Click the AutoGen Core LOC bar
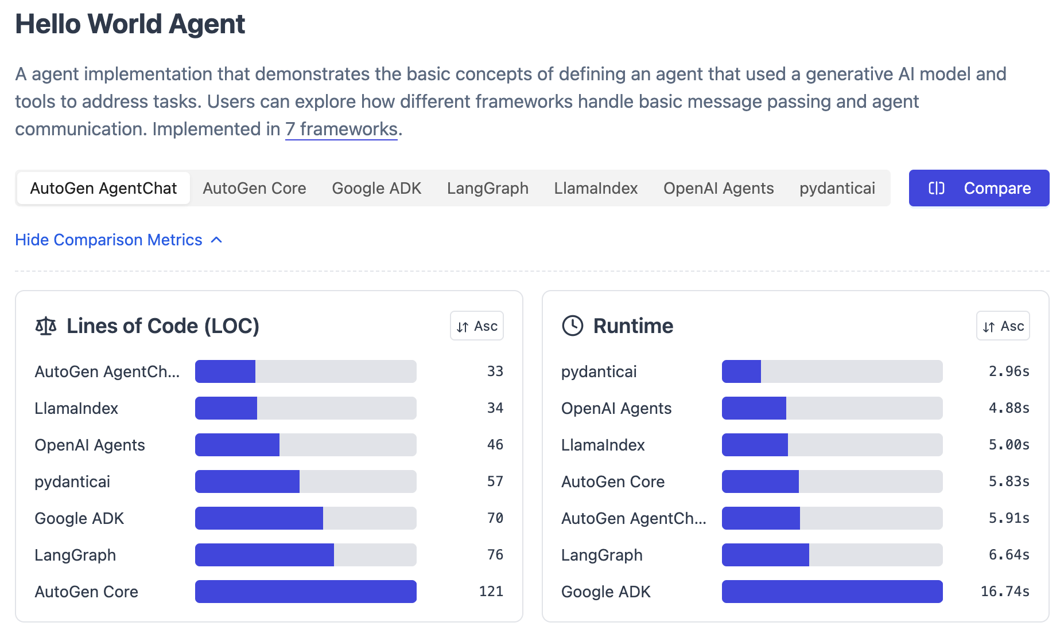This screenshot has width=1064, height=642. pos(305,592)
